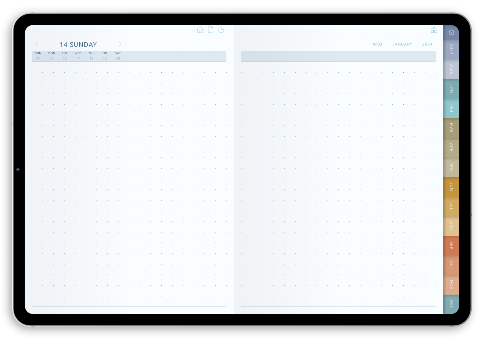Viewport: 484px width, 339px height.
Task: Click the highlighted SUN 14 date cell
Action: coord(38,56)
